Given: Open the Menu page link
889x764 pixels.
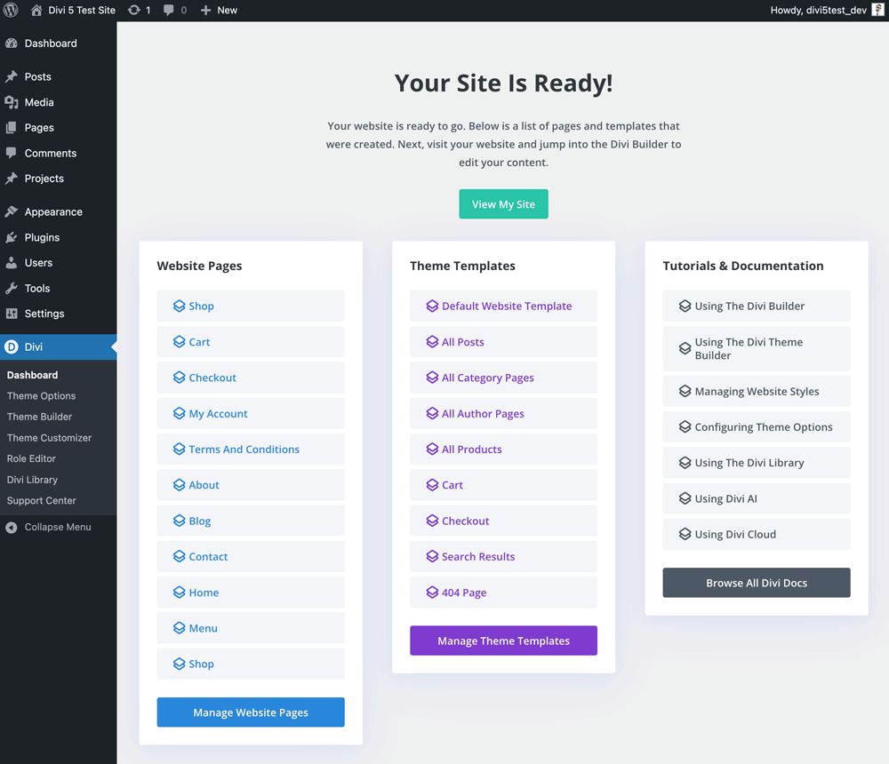Looking at the screenshot, I should (251, 628).
